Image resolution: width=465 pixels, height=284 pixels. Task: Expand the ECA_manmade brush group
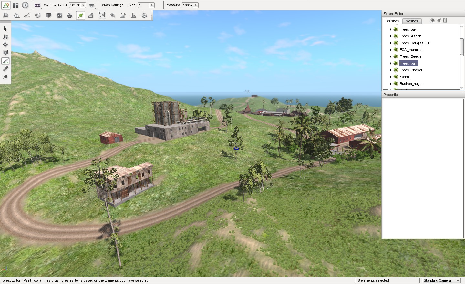(x=391, y=50)
